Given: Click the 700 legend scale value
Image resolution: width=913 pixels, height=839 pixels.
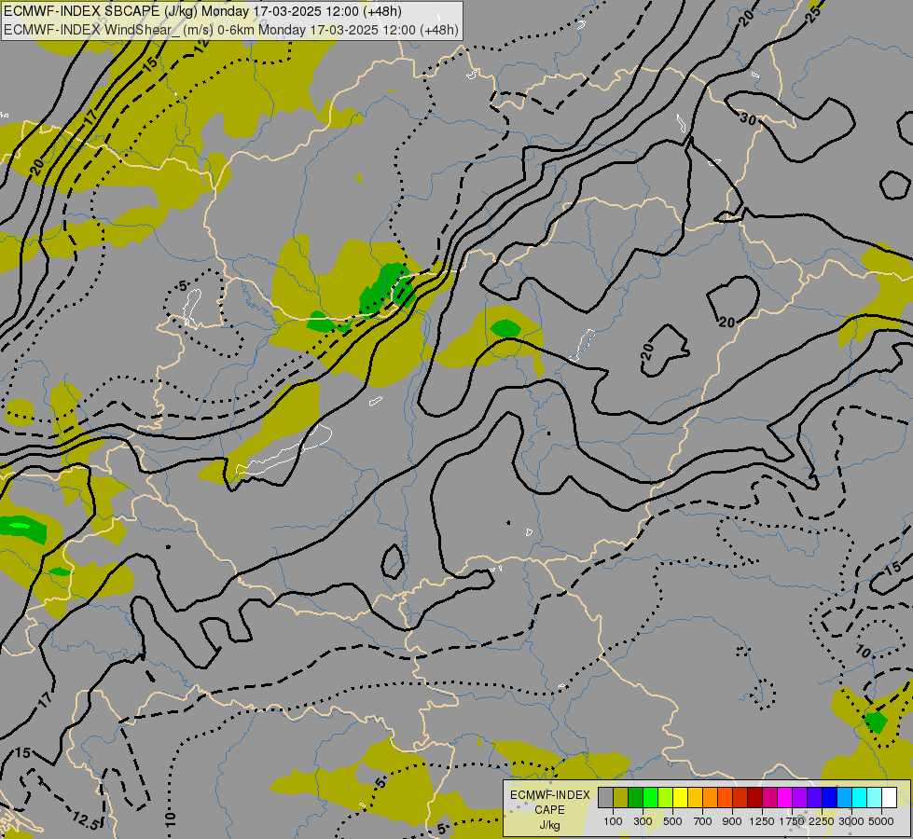Looking at the screenshot, I should [x=703, y=821].
